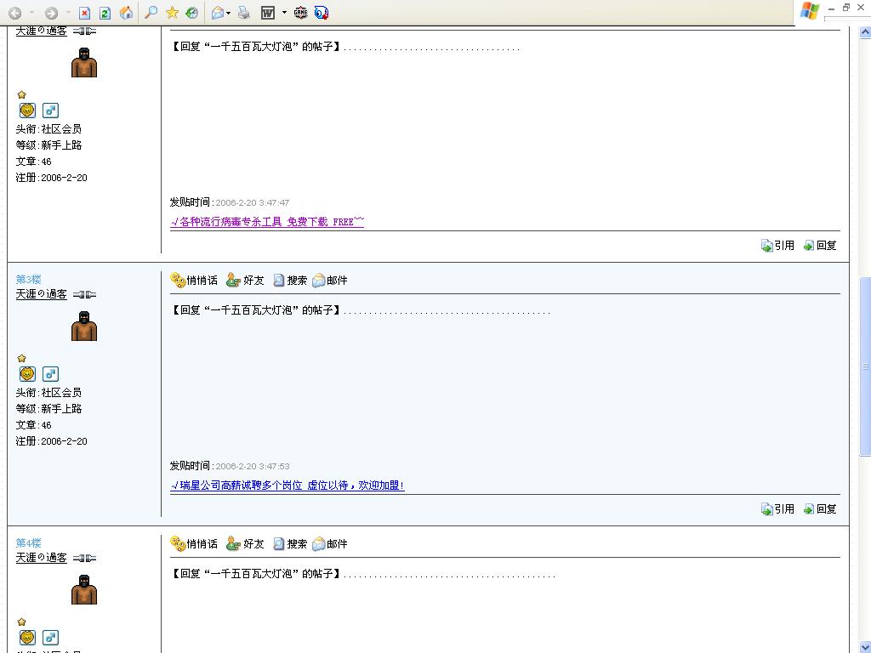Click 悄悄话 in the 3rd floor post
Image resolution: width=871 pixels, height=653 pixels.
coord(194,281)
